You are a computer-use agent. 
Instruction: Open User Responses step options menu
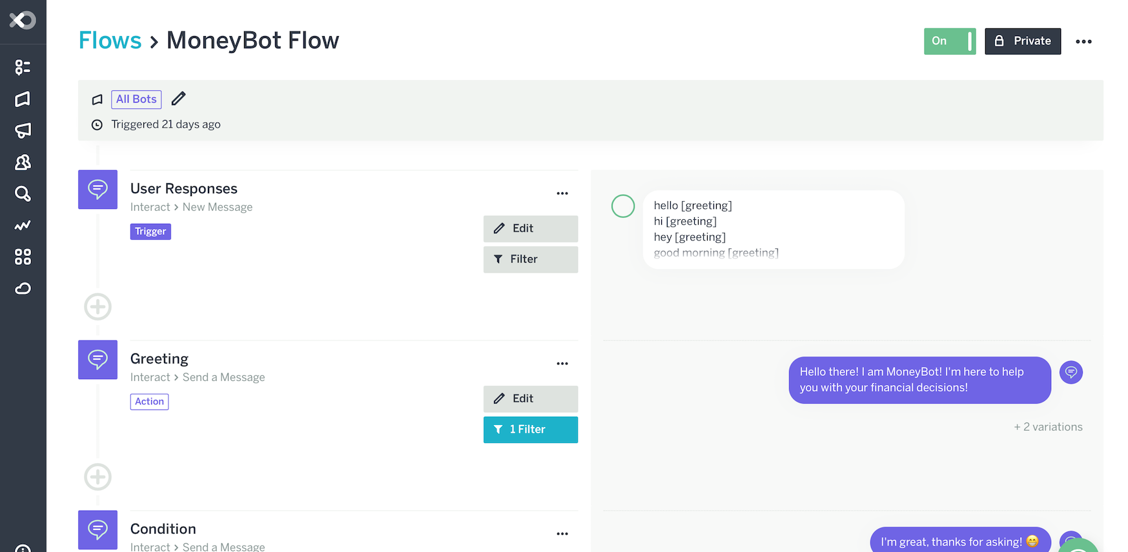click(x=562, y=193)
